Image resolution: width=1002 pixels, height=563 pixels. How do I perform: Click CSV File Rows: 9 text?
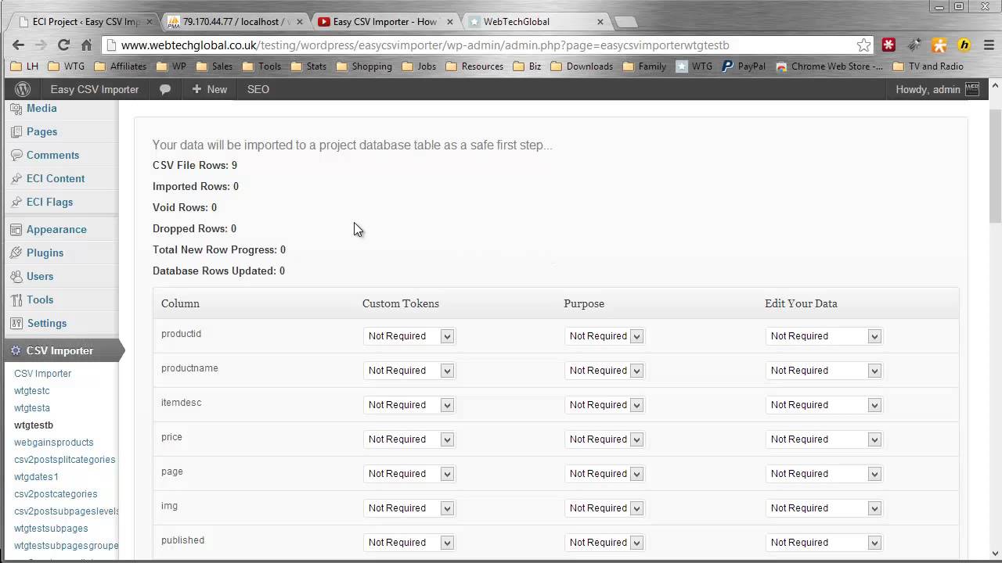point(195,165)
